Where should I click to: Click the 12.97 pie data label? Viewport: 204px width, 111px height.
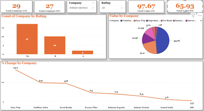135,38
